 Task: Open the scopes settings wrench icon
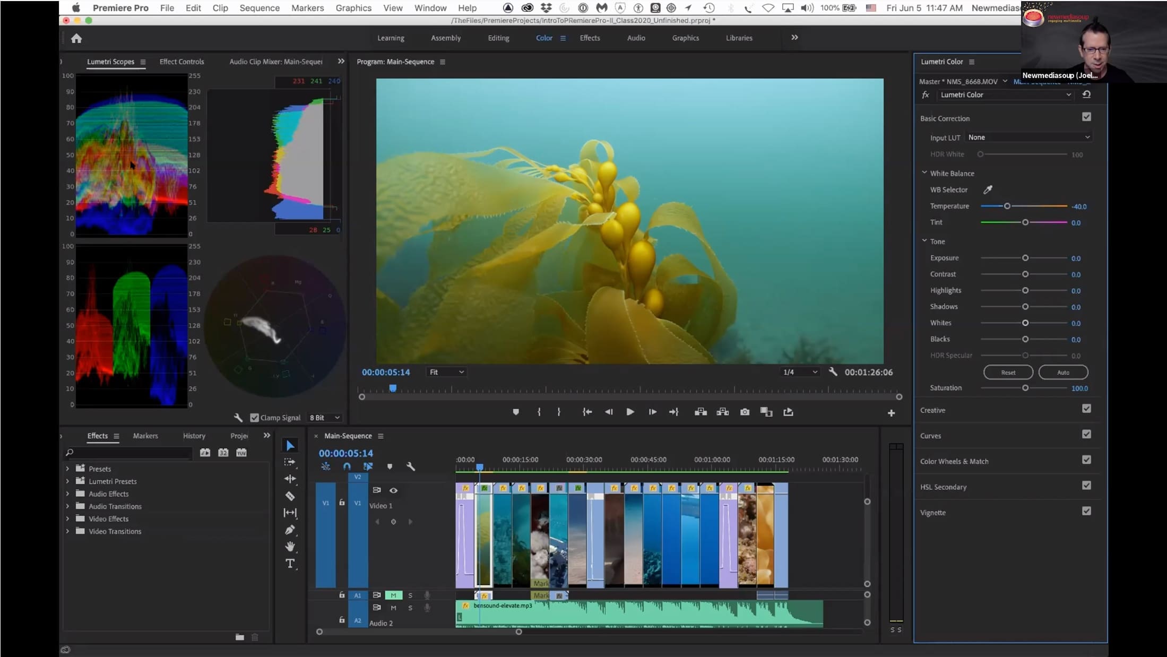pyautogui.click(x=238, y=418)
